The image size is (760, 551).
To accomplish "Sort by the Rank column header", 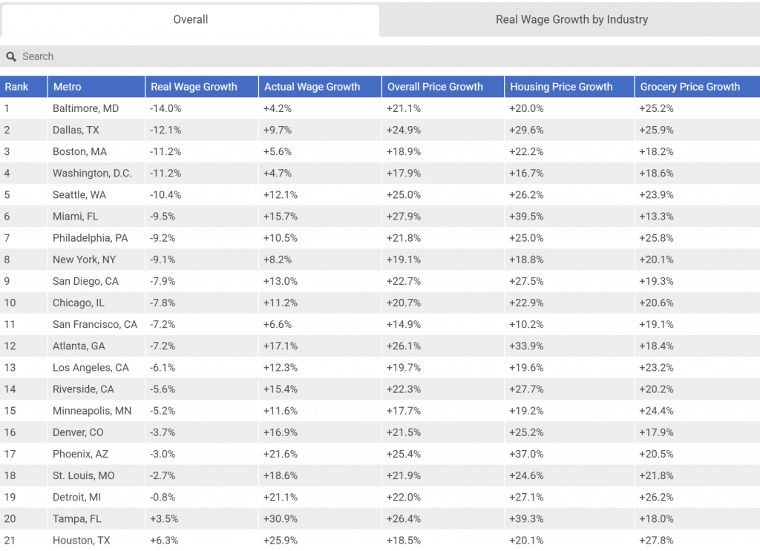I will pos(17,87).
